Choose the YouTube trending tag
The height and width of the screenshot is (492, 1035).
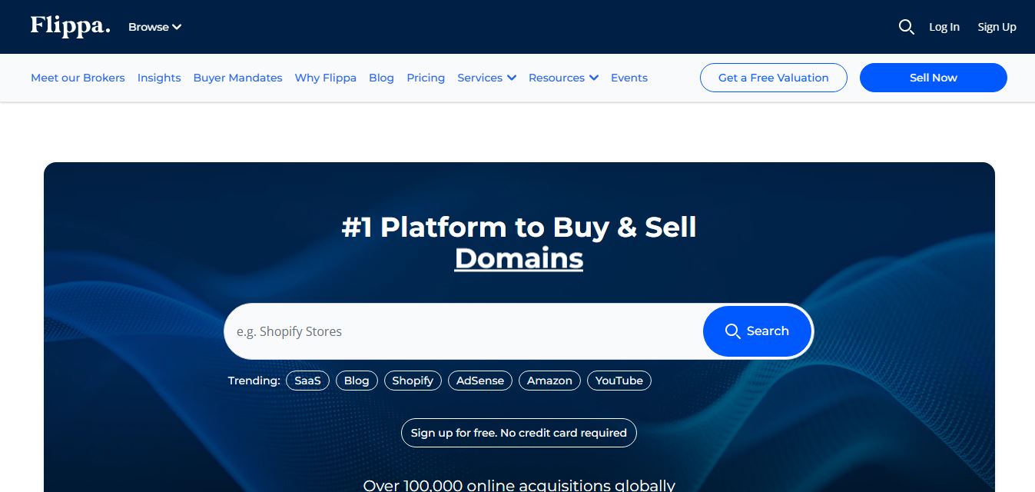619,381
